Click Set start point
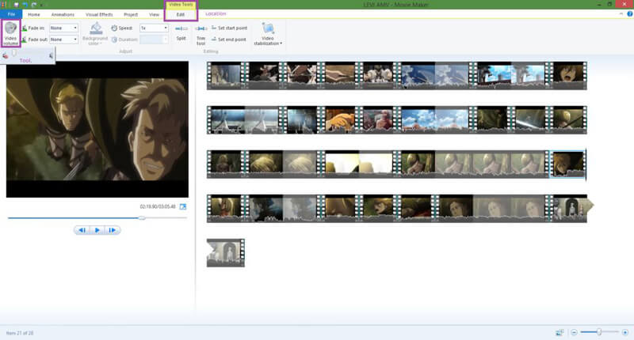634x340 pixels. 229,28
